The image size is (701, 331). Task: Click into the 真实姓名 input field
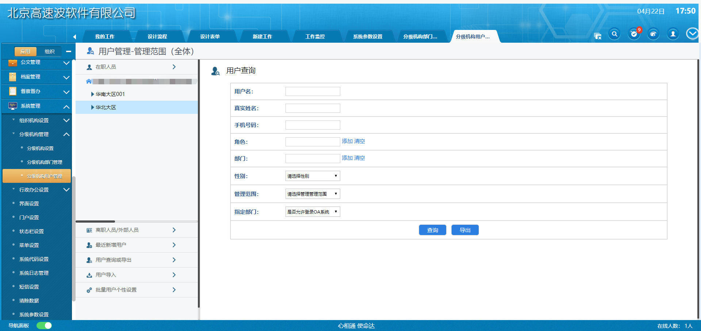click(313, 108)
